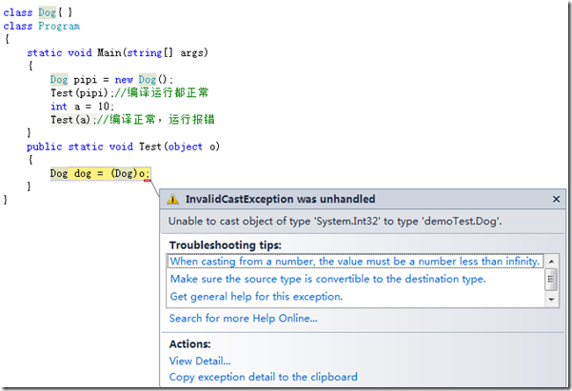Copy exception detail to the clipboard

(264, 377)
